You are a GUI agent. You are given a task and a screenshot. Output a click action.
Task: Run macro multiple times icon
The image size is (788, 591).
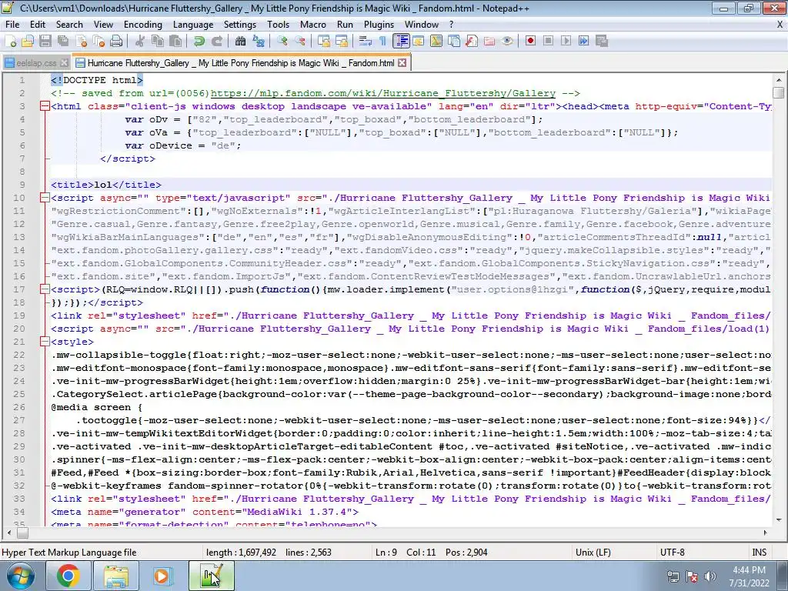583,42
